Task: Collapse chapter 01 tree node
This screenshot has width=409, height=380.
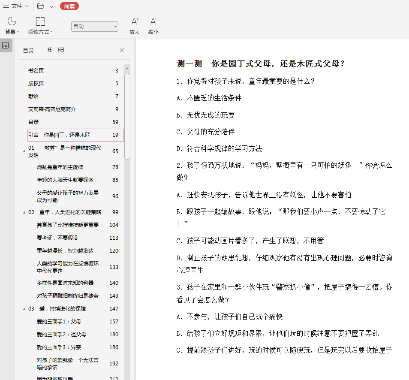Action: 24,151
